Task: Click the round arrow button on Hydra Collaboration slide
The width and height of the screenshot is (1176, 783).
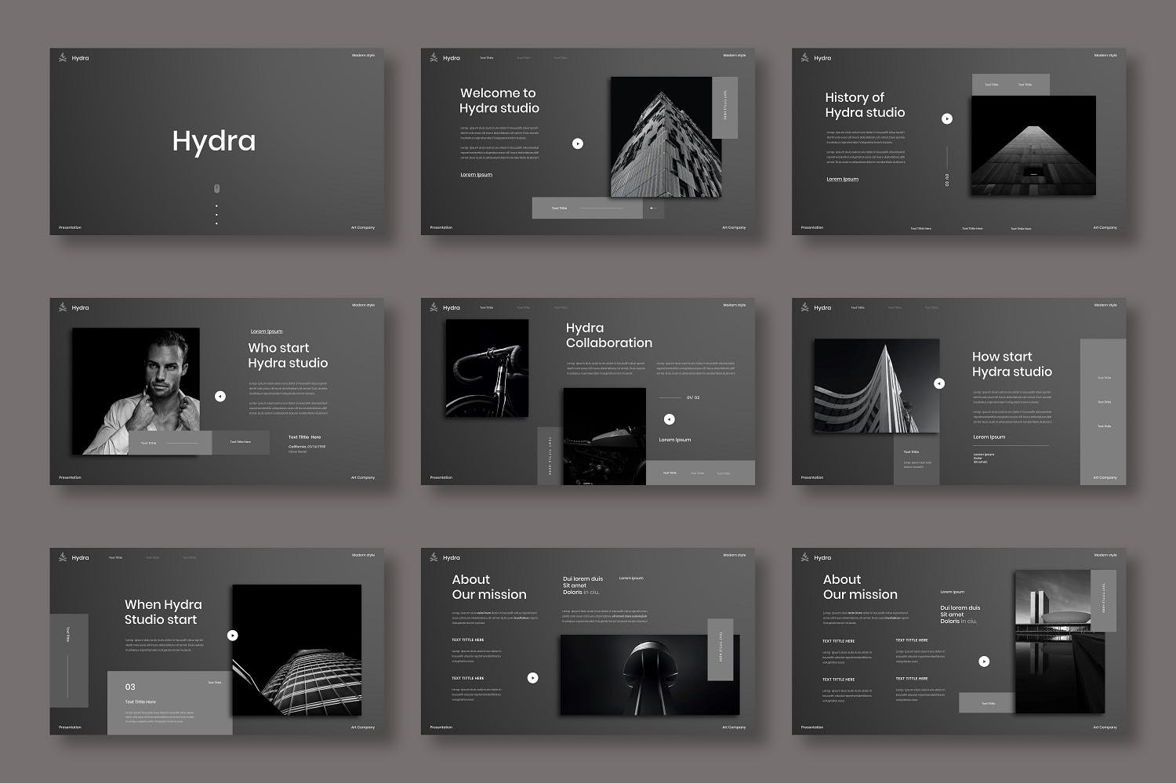Action: (x=669, y=419)
